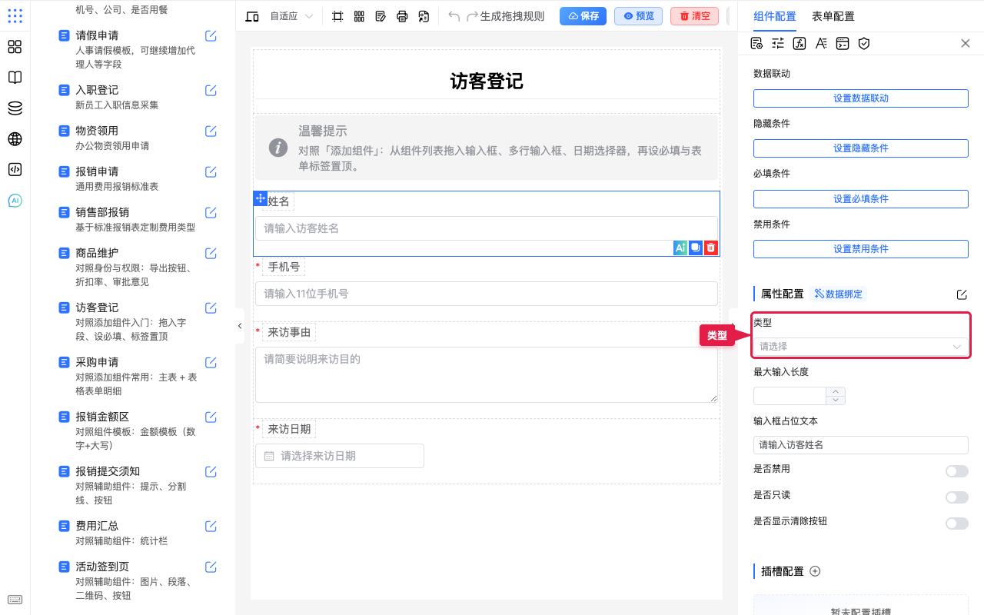Open the basic settings icon in config panel
This screenshot has height=615, width=984.
[756, 43]
